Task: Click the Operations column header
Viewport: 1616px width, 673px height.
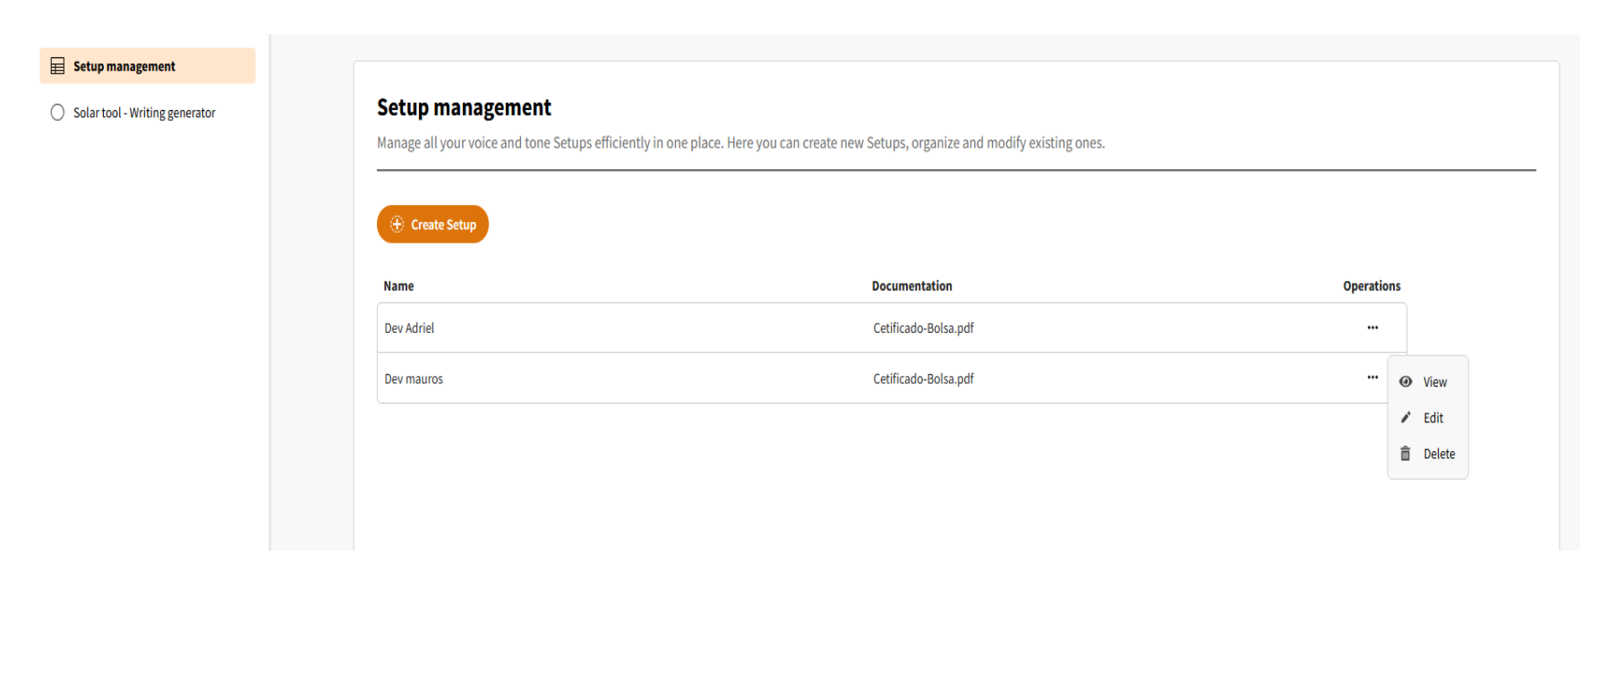Action: [1371, 286]
